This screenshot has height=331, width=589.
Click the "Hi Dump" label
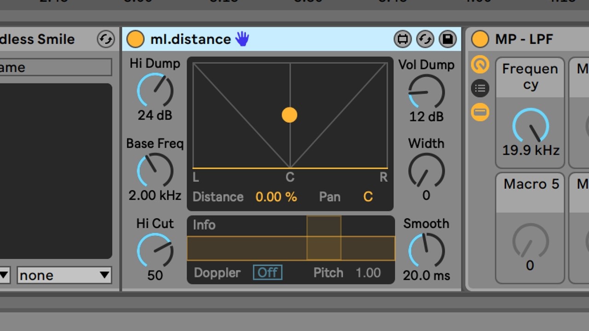[155, 63]
